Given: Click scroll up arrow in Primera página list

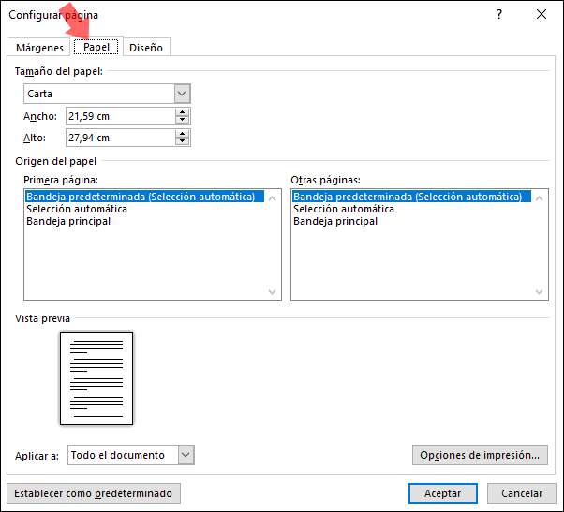Looking at the screenshot, I should (273, 198).
